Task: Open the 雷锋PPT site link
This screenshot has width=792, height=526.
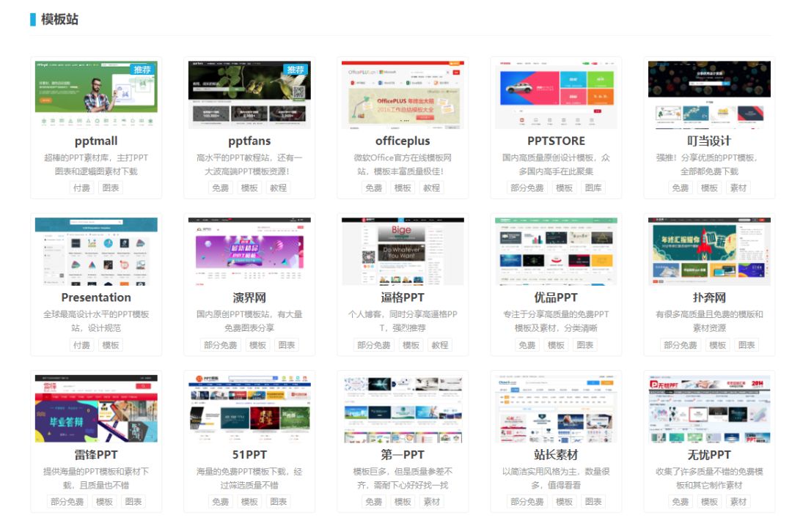Action: 95,455
